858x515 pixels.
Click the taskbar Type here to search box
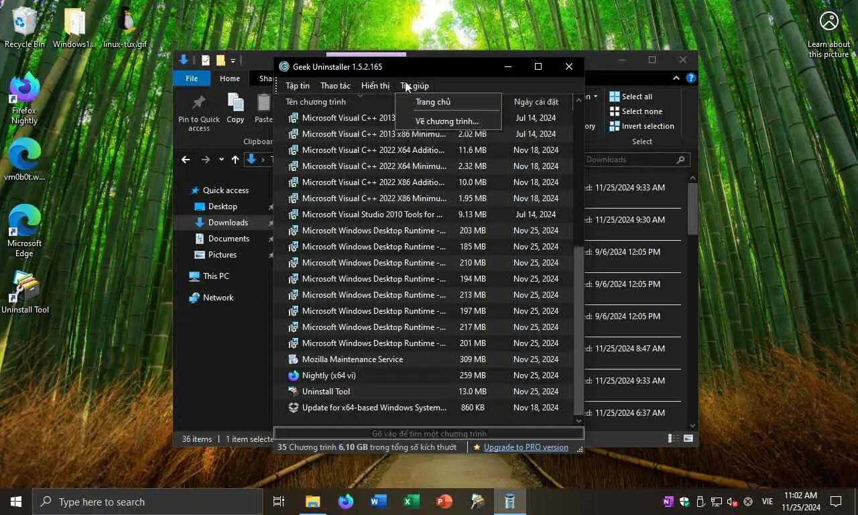[147, 502]
